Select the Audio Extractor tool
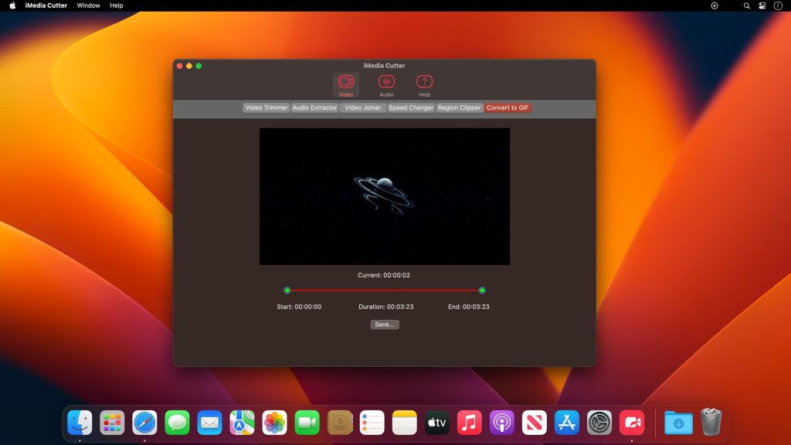Viewport: 791px width, 445px height. click(x=314, y=108)
